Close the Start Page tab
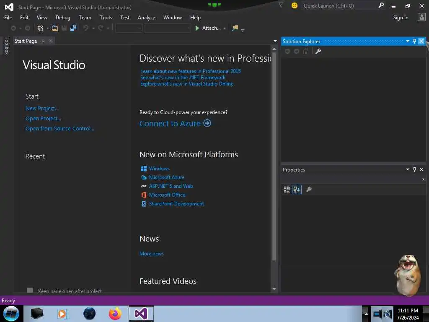The image size is (429, 322). [51, 41]
